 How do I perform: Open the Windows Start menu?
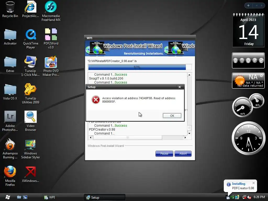pos(8,197)
